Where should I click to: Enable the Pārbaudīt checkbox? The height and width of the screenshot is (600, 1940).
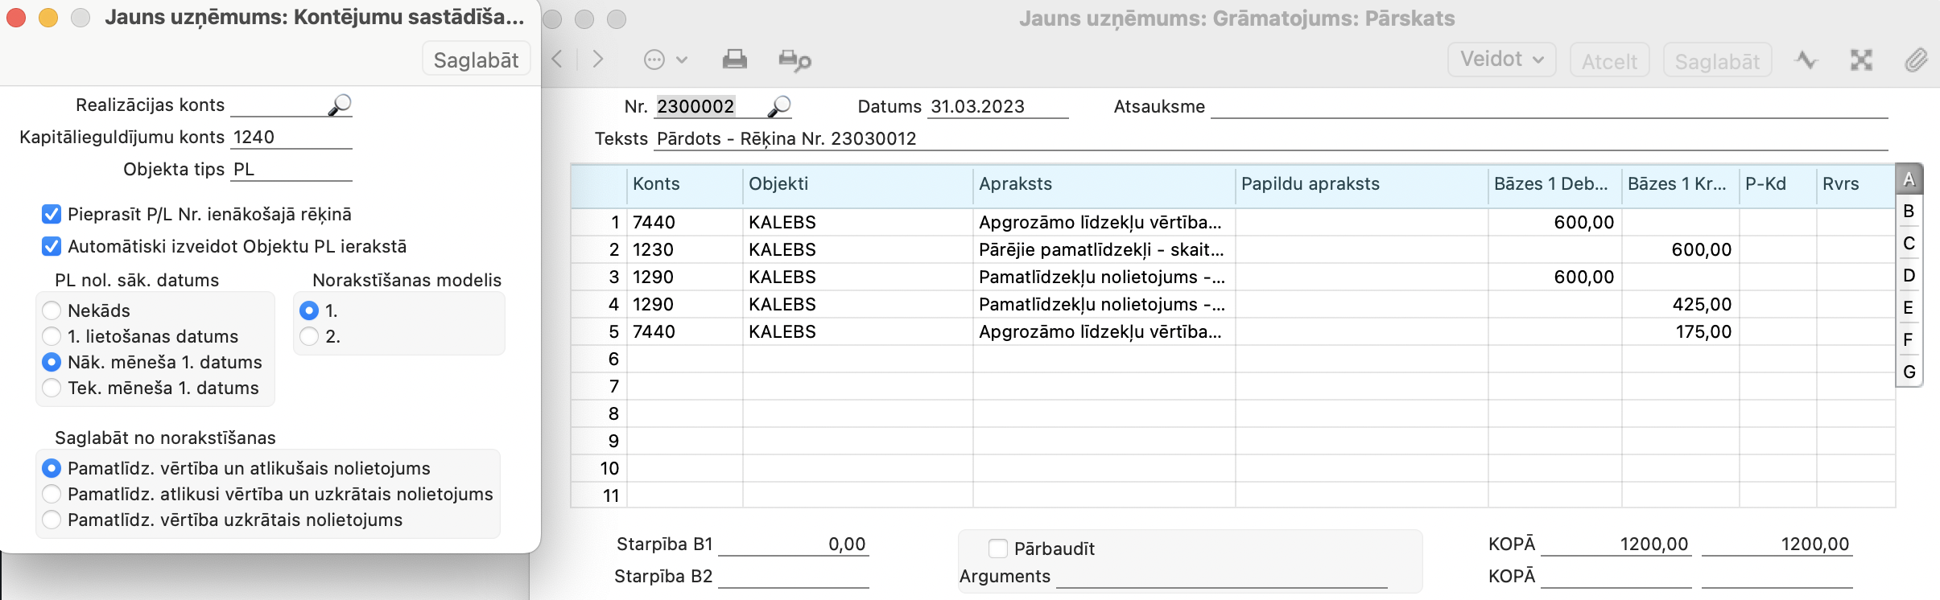point(998,549)
